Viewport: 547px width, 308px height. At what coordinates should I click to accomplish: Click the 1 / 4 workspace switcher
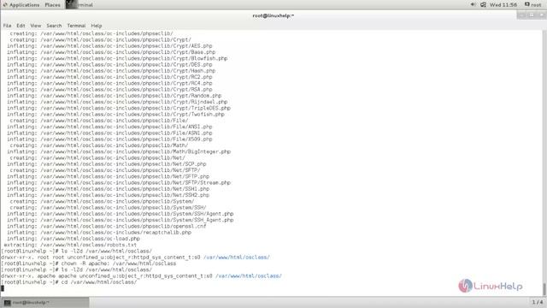point(538,302)
